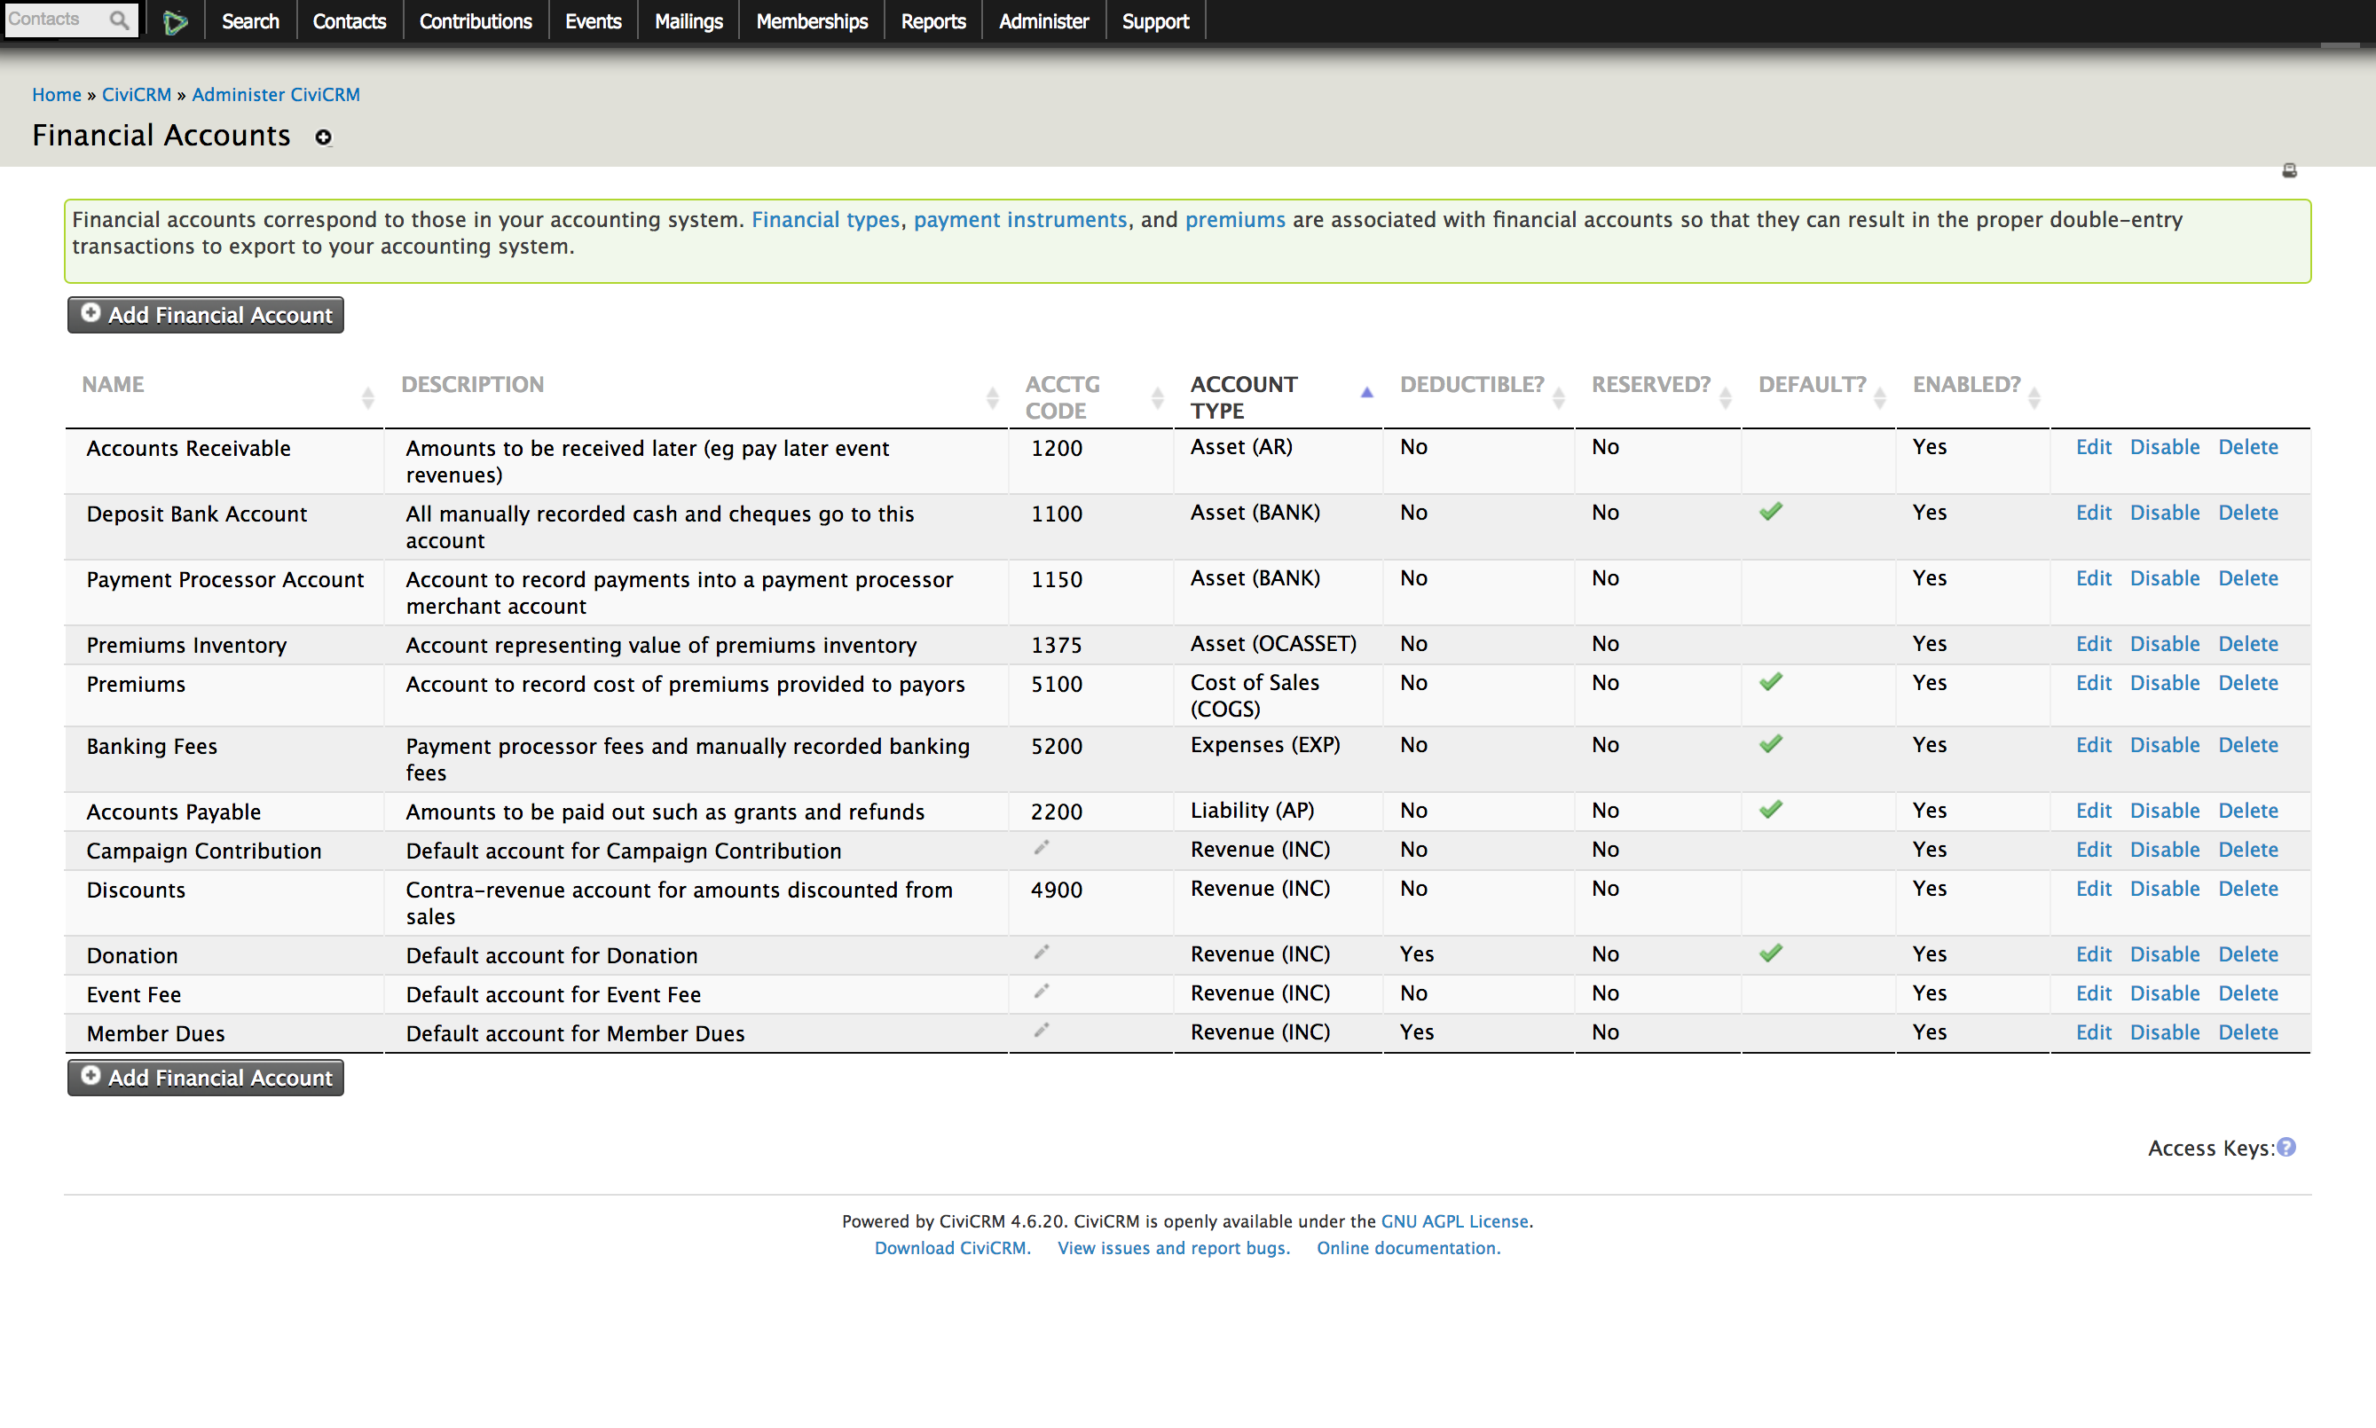Open the Mailings menu
This screenshot has width=2376, height=1428.
click(x=688, y=21)
